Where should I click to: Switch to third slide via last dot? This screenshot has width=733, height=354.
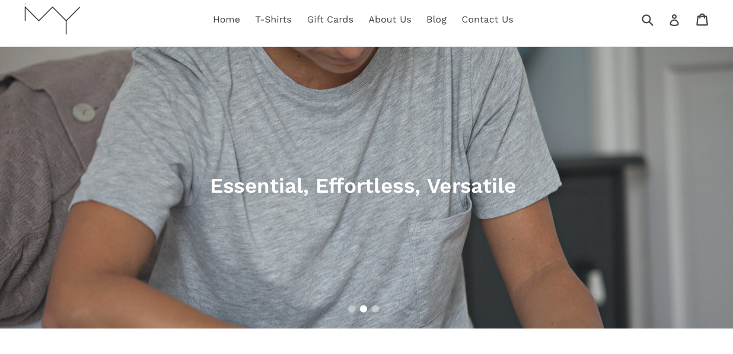375,309
